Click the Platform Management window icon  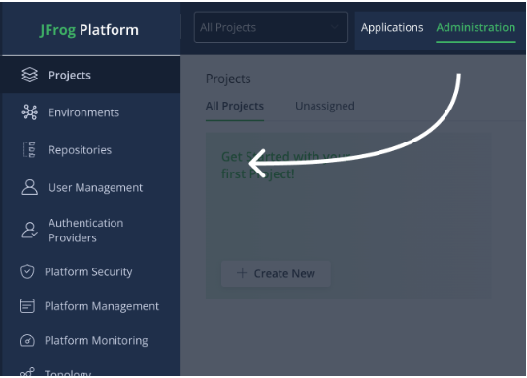(27, 306)
